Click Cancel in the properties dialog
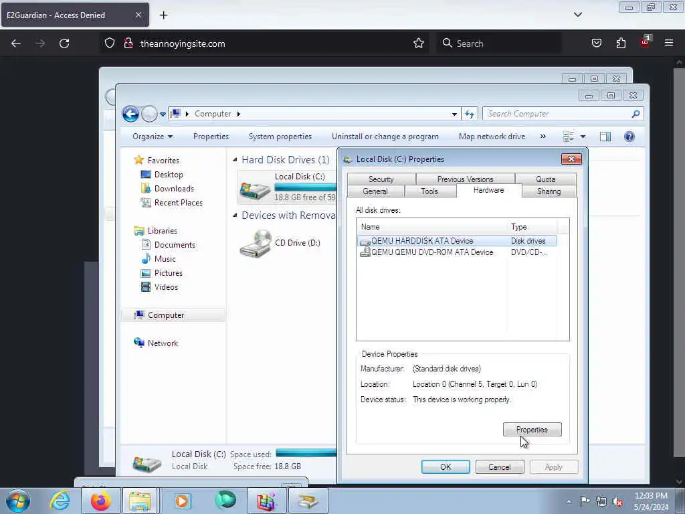The height and width of the screenshot is (514, 685). [499, 466]
